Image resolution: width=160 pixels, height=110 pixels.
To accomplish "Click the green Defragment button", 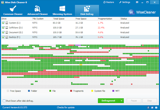I will coord(108,101).
